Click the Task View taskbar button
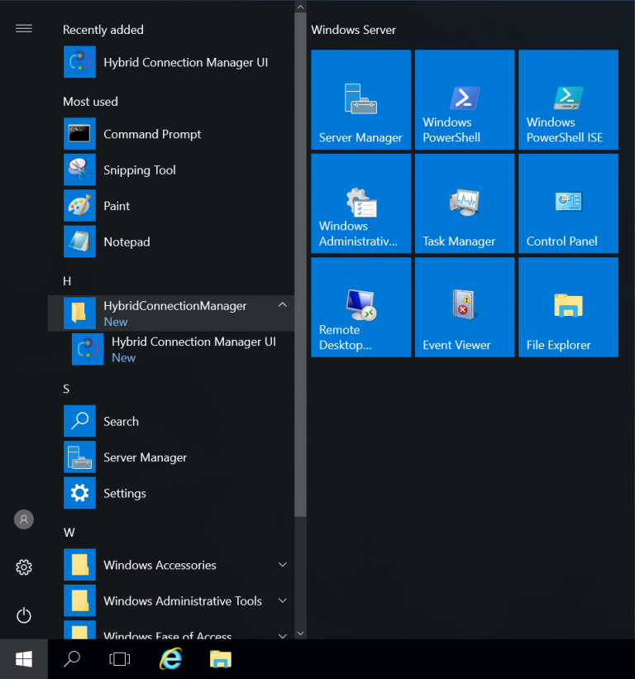Screen dimensions: 635x679 [121, 659]
